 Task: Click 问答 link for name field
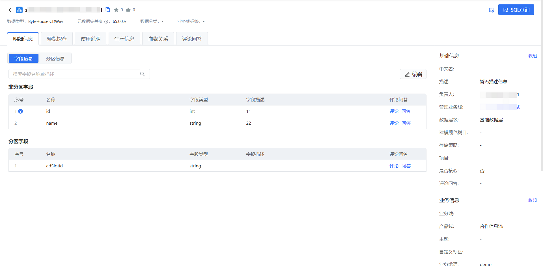pos(406,123)
